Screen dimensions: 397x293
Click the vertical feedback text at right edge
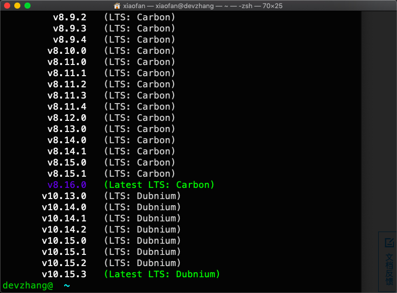tap(389, 269)
